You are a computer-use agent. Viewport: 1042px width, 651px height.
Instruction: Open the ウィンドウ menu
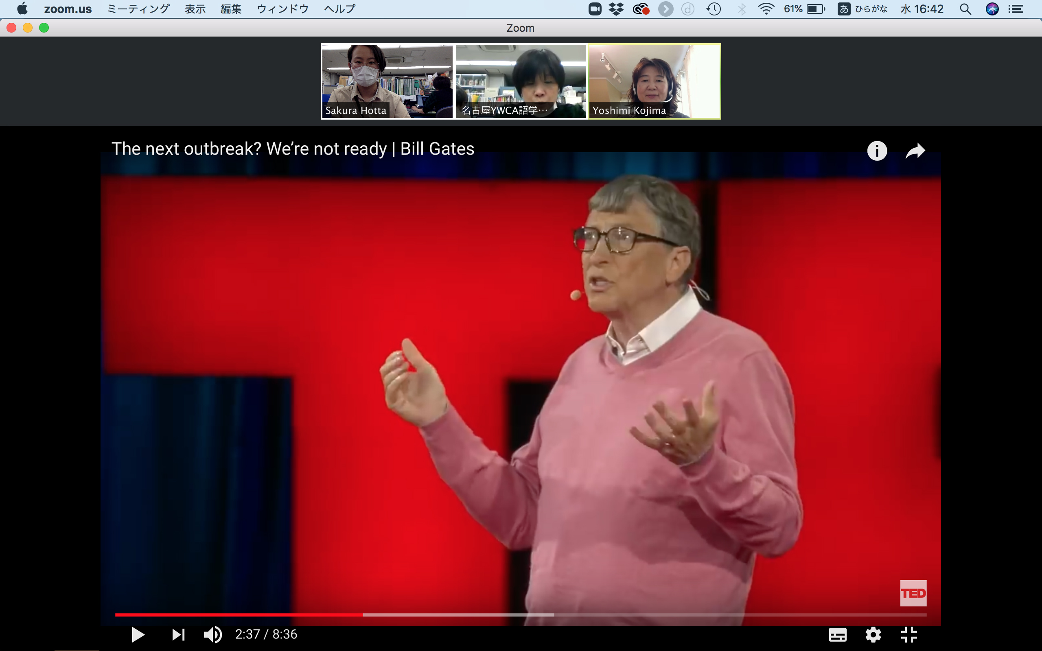tap(282, 9)
